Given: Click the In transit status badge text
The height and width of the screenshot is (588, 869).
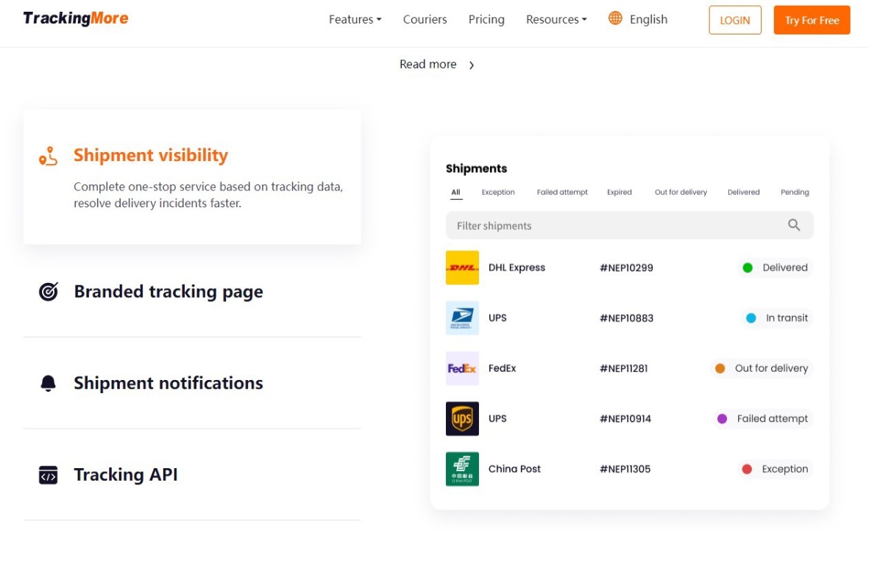Looking at the screenshot, I should (787, 318).
